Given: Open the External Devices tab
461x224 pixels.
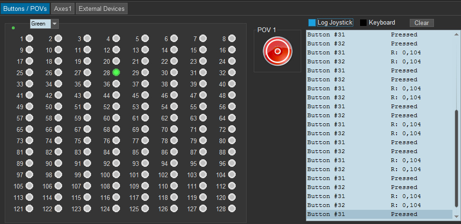Looking at the screenshot, I should tap(101, 9).
